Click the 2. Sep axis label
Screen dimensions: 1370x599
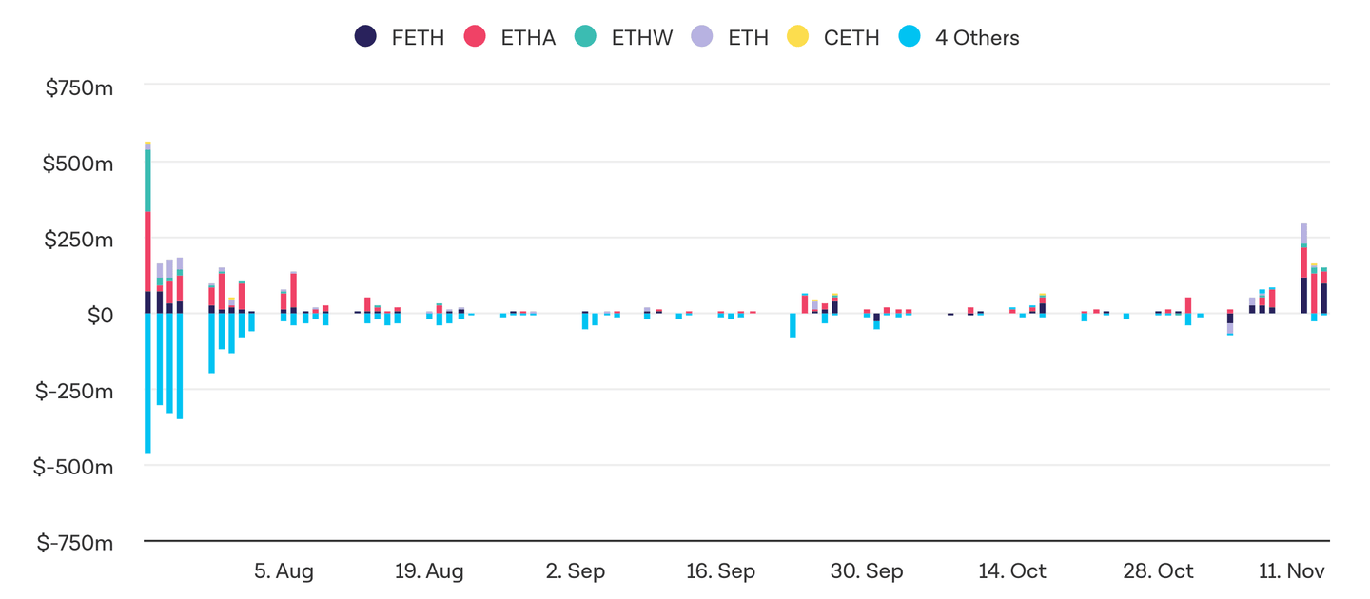[x=575, y=571]
